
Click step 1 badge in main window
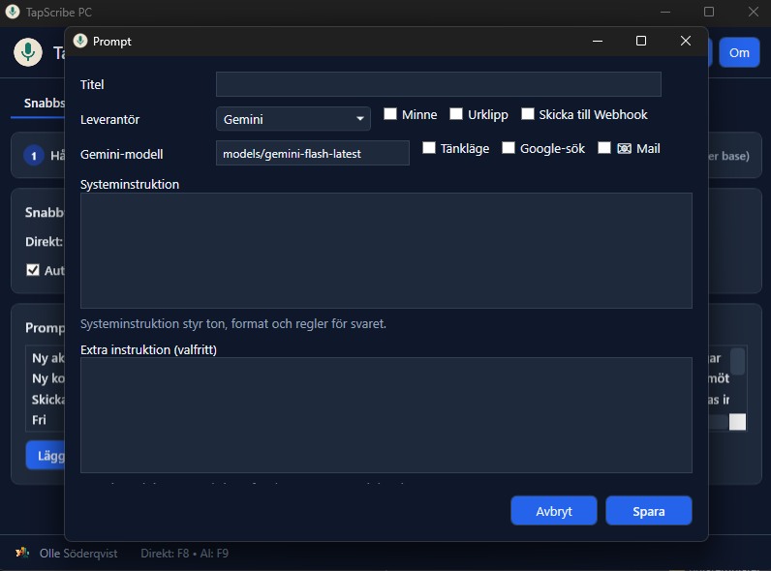pyautogui.click(x=34, y=156)
